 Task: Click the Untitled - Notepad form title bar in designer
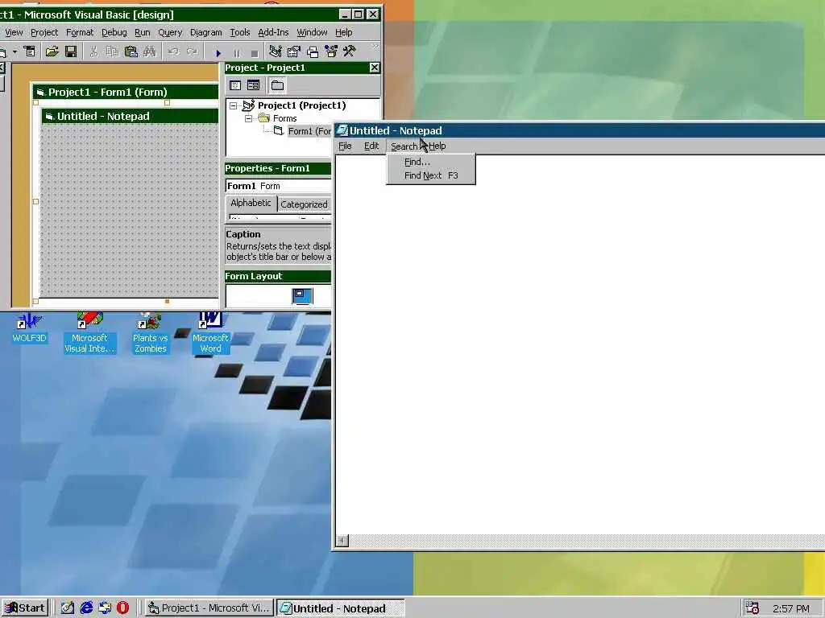[130, 116]
